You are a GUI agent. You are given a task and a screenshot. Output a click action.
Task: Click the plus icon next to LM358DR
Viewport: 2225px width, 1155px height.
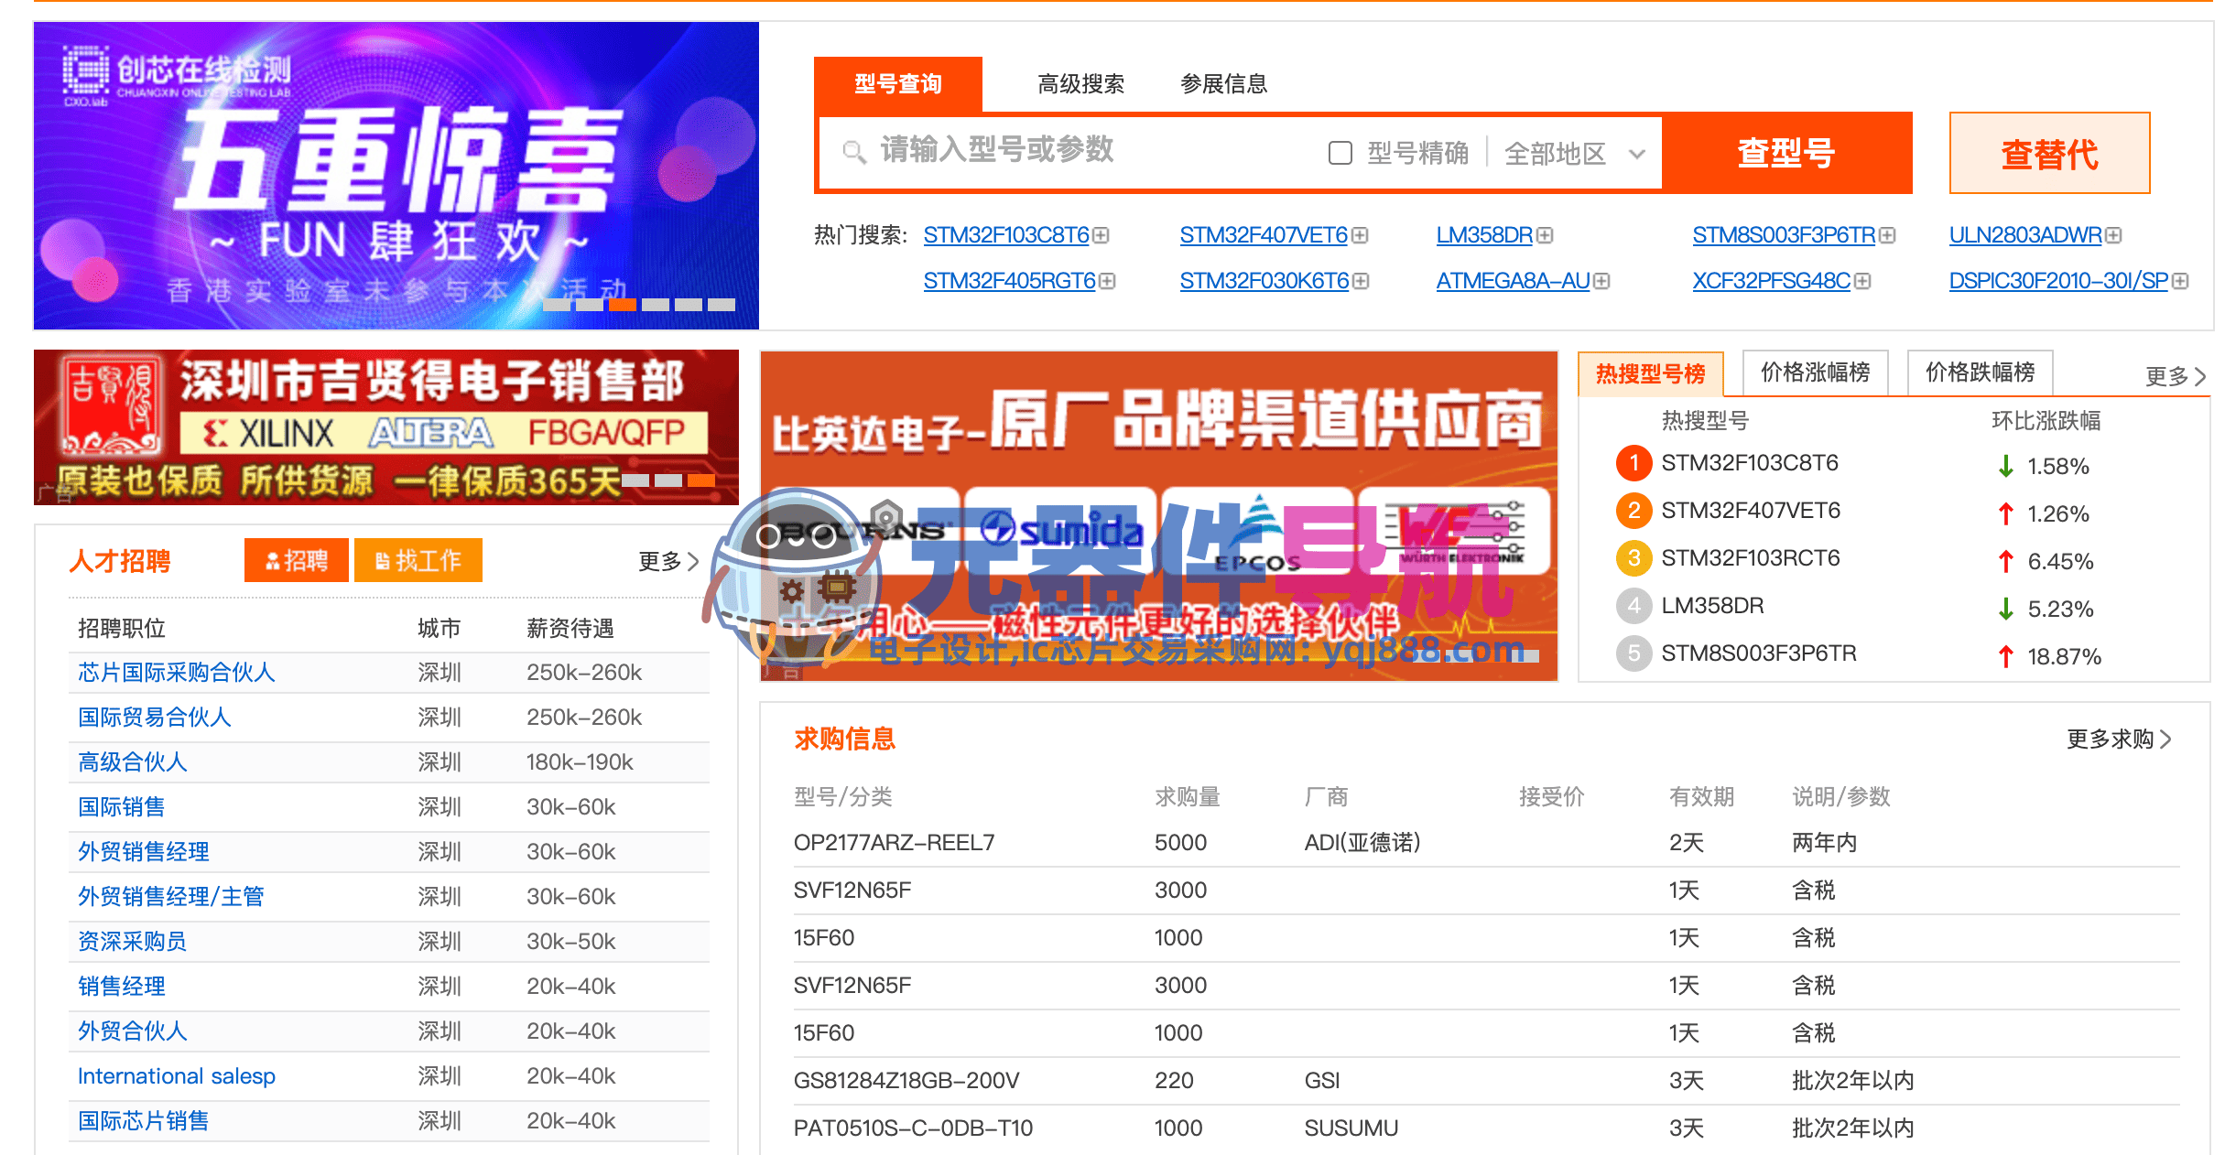pyautogui.click(x=1545, y=235)
